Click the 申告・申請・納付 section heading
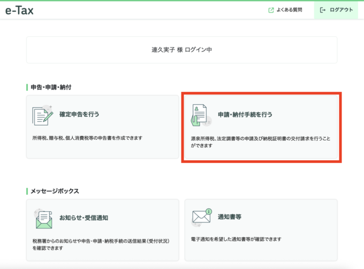This screenshot has height=269, width=364. click(51, 88)
